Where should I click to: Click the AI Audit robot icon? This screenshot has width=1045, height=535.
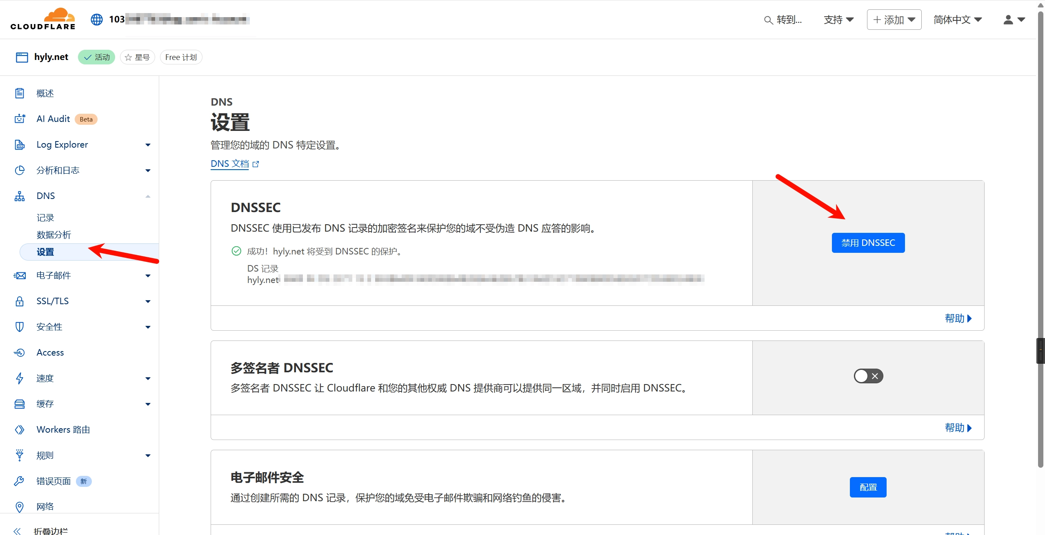click(20, 119)
